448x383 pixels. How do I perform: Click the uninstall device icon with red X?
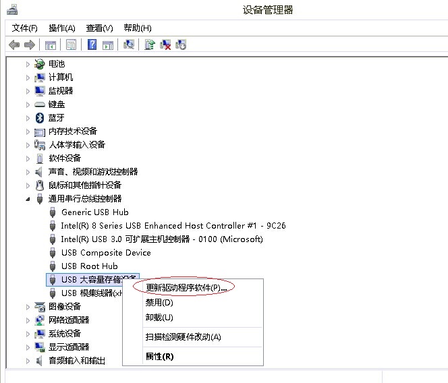(165, 45)
